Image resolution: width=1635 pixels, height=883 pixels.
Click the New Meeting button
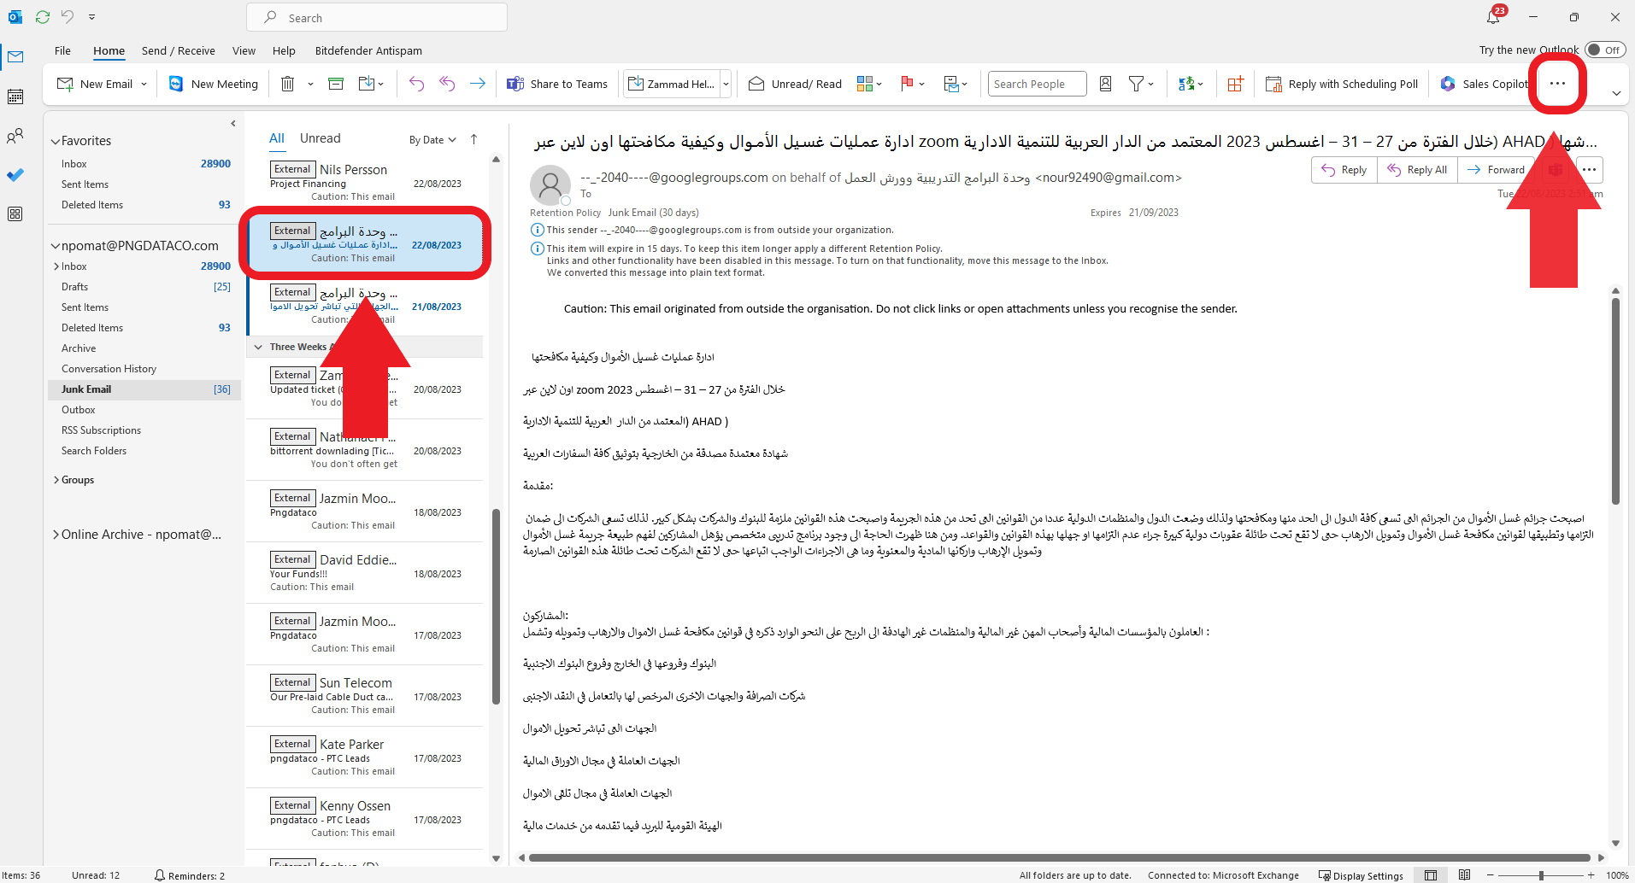(x=214, y=84)
